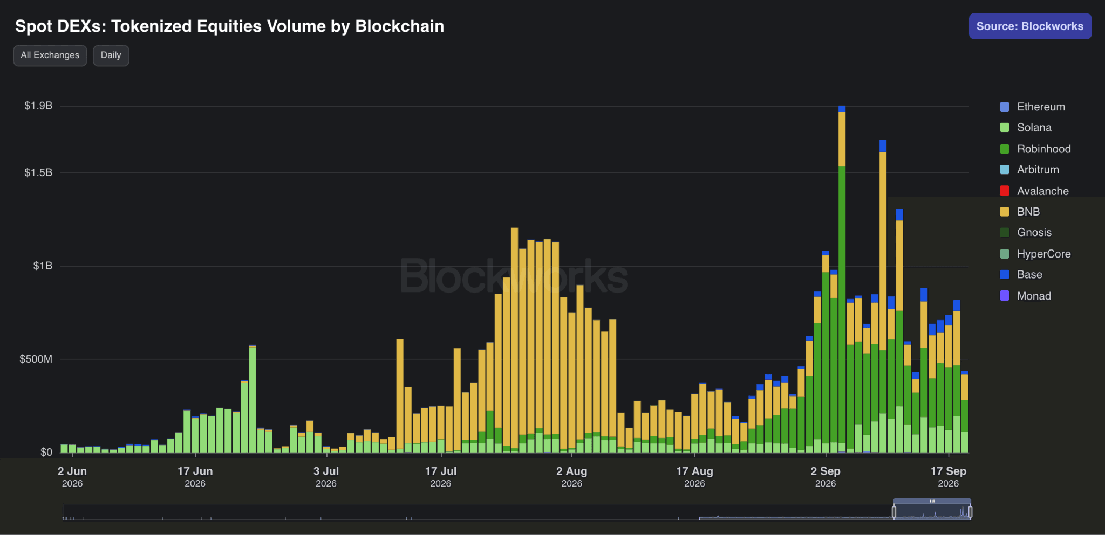Click the right handle of range slider
The image size is (1105, 535).
click(x=970, y=512)
